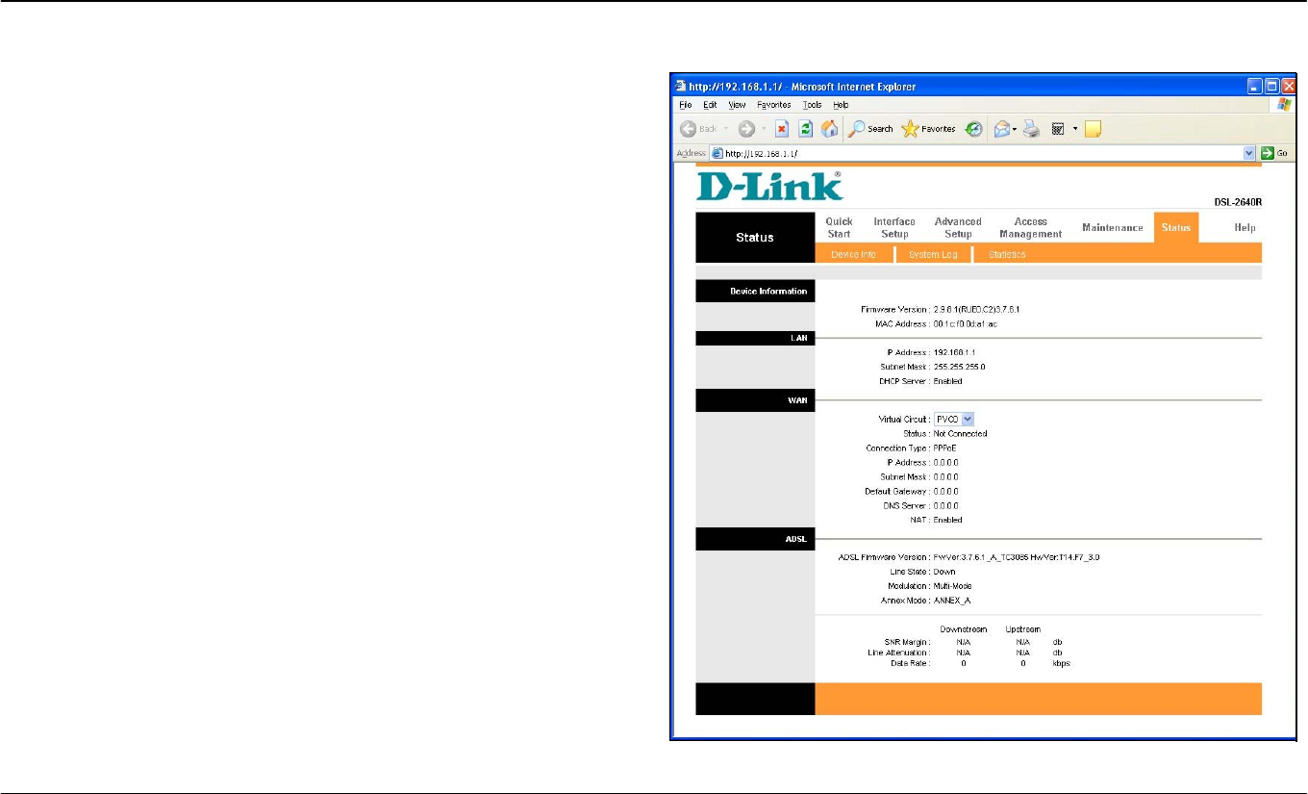Expand the address bar dropdown
The width and height of the screenshot is (1308, 794).
coord(1250,153)
